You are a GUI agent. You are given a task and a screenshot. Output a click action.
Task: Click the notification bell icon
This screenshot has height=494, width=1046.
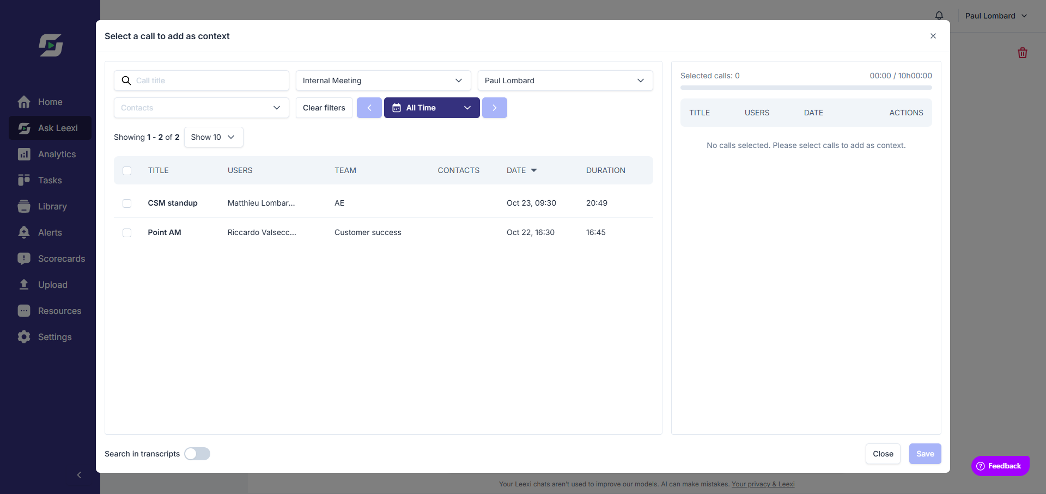pos(939,15)
